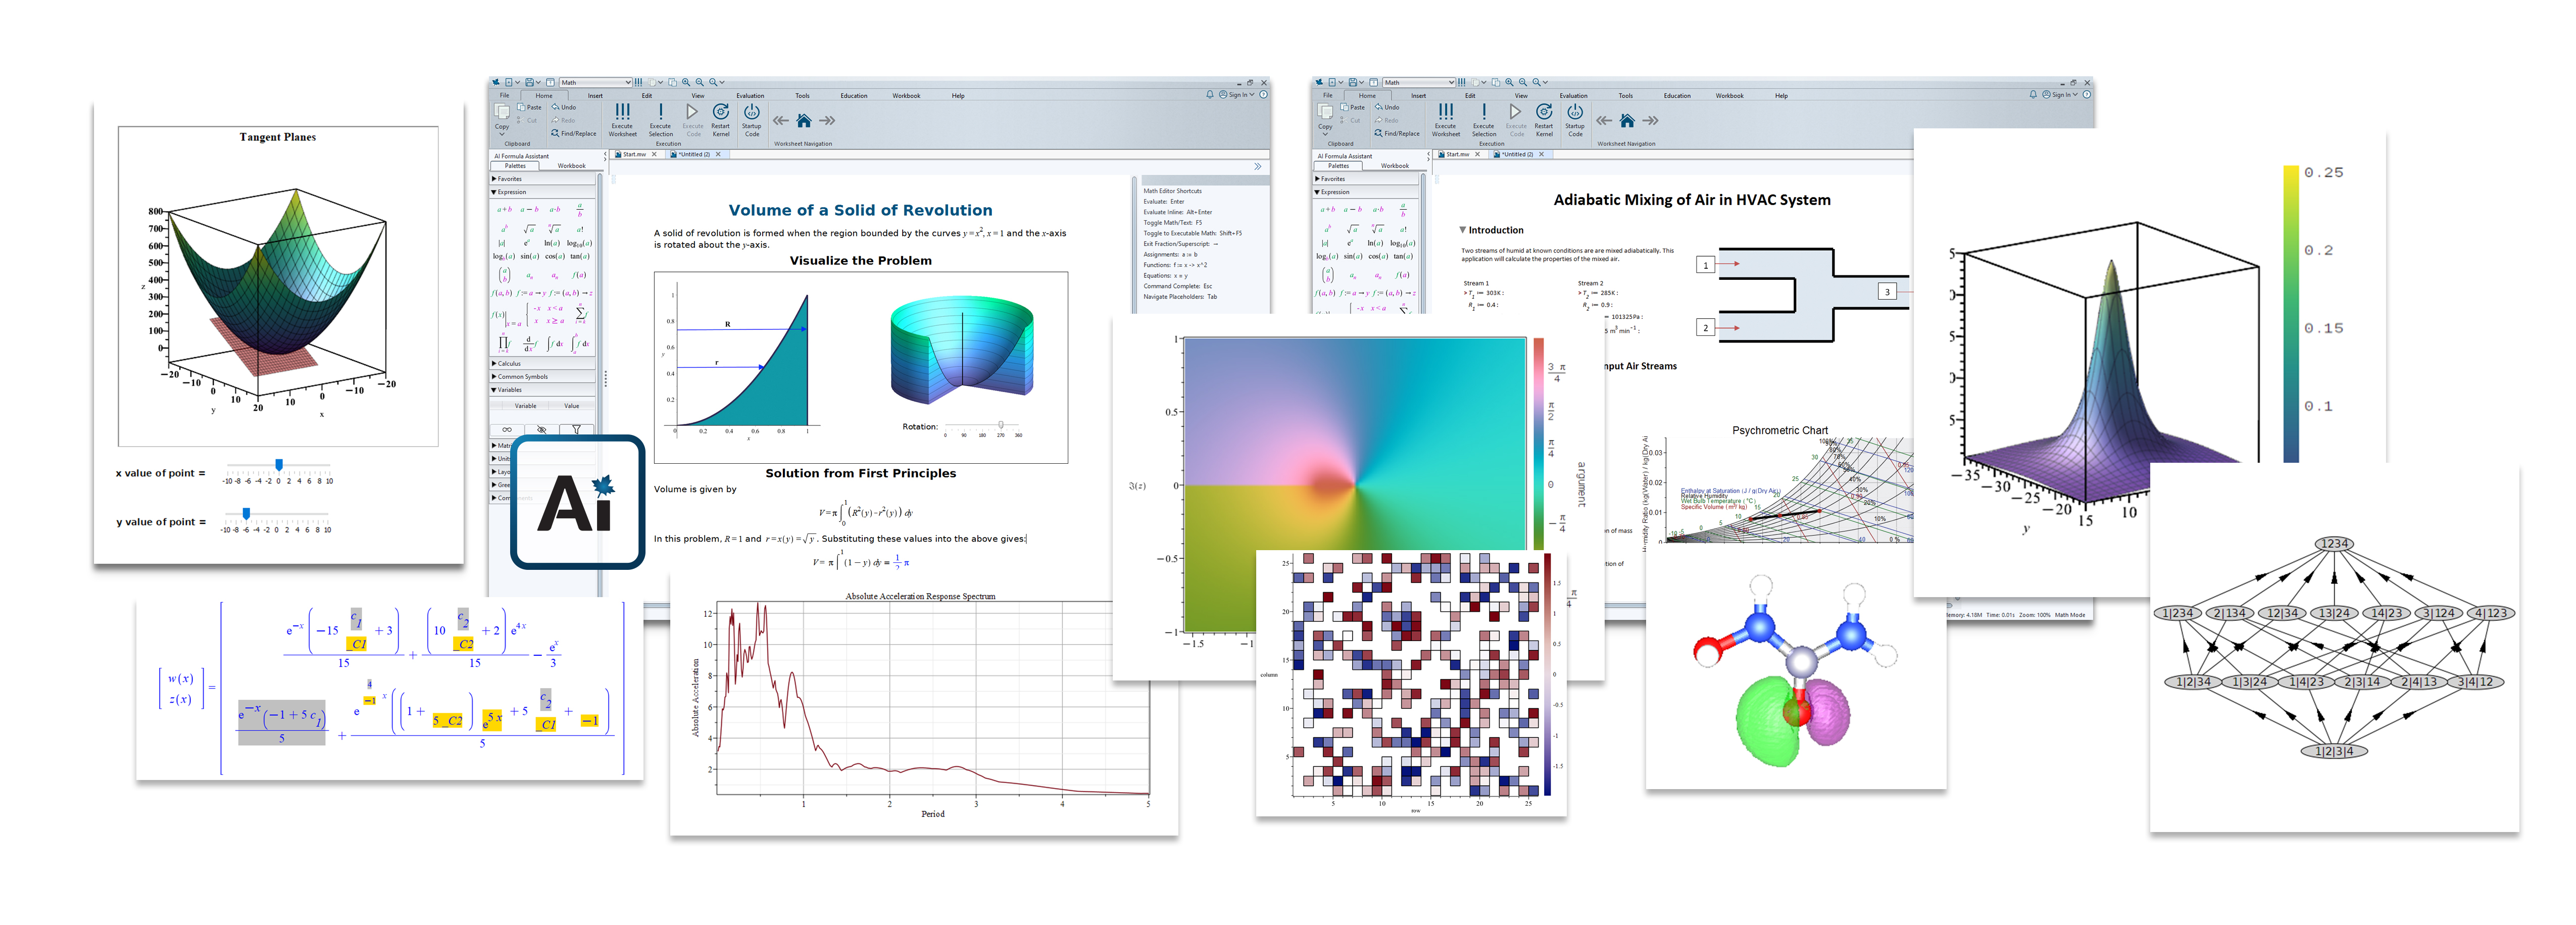Screen dimensions: 2576x925
Task: Expand the Calculus palette in the Solid of Revolution window
Action: pos(508,364)
